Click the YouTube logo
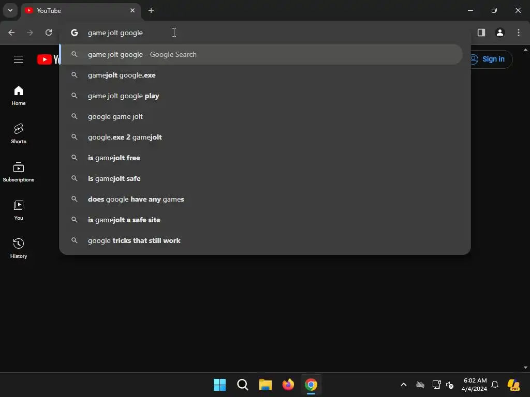Screen dimensions: 530x397 pyautogui.click(x=48, y=59)
